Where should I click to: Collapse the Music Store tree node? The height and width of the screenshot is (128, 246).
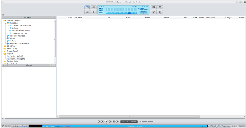click(x=6, y=23)
